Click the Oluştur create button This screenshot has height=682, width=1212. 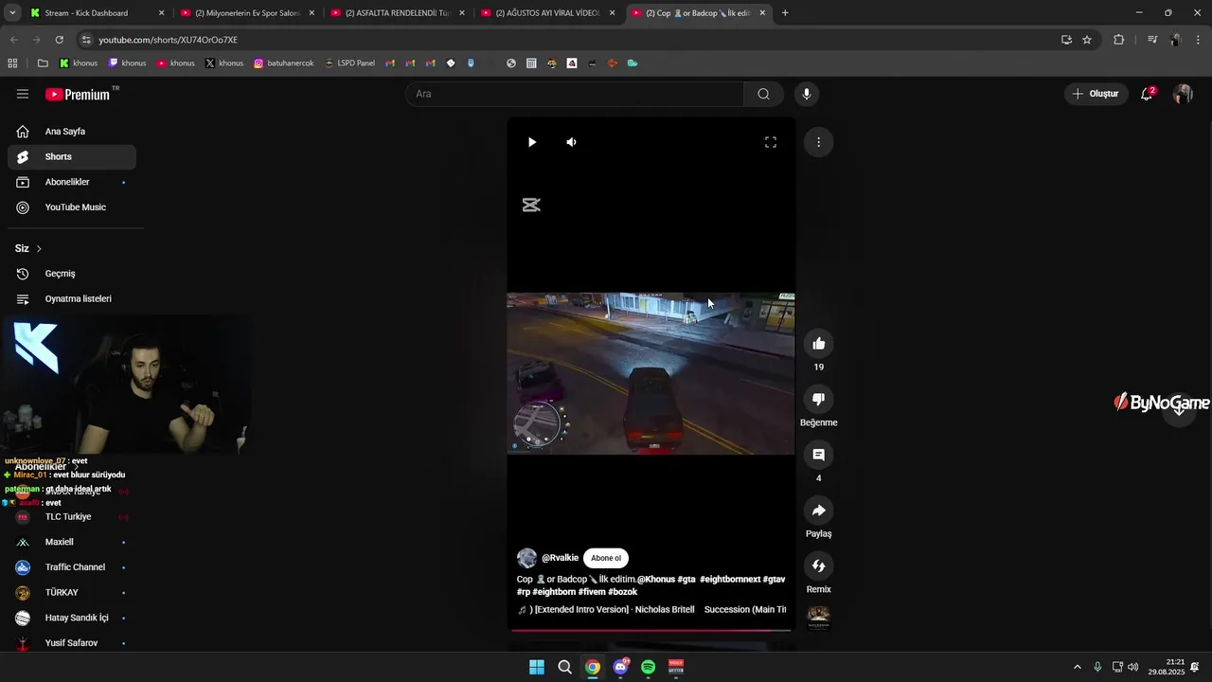point(1096,94)
